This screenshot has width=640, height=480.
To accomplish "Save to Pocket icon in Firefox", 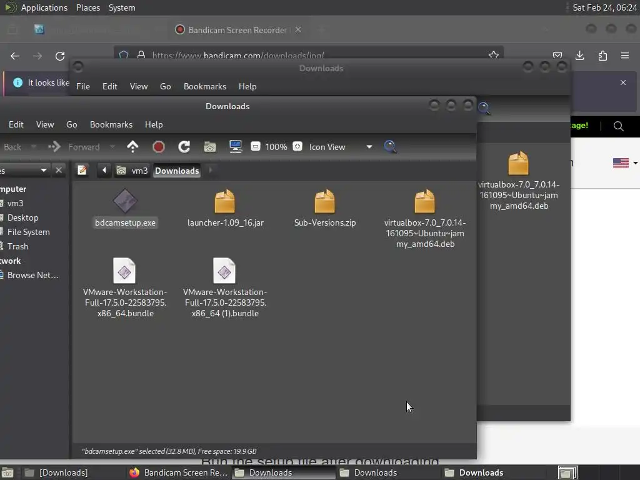I will point(557,56).
